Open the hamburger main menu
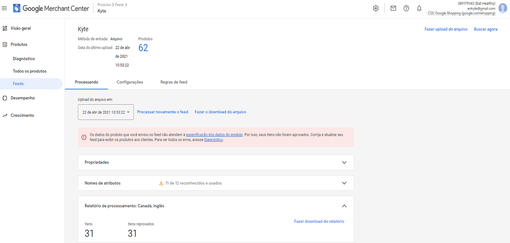The height and width of the screenshot is (243, 510). pyautogui.click(x=4, y=8)
